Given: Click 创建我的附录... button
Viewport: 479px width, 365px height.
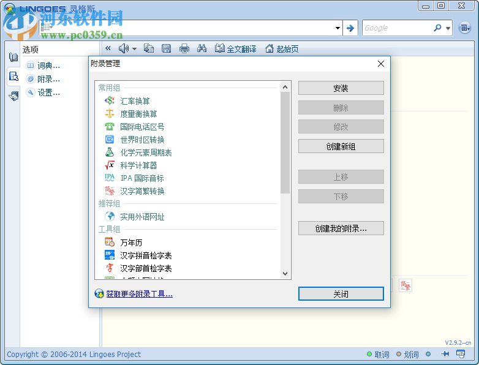Looking at the screenshot, I should (341, 228).
